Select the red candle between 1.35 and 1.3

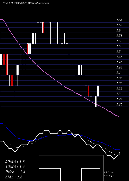coord(88,91)
